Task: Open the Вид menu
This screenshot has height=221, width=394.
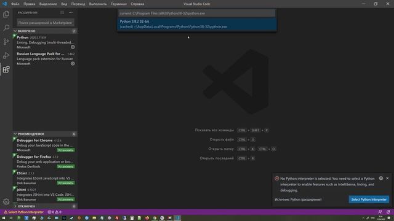Action: pos(64,4)
